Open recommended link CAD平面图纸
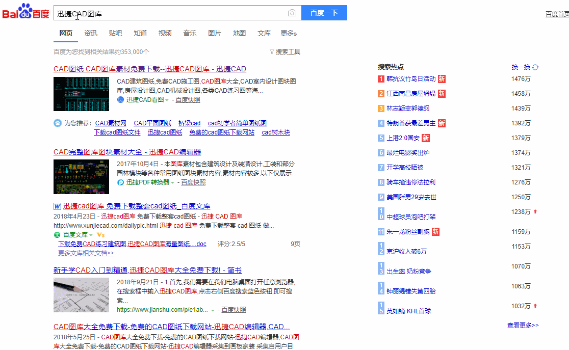The image size is (569, 350). coord(152,123)
